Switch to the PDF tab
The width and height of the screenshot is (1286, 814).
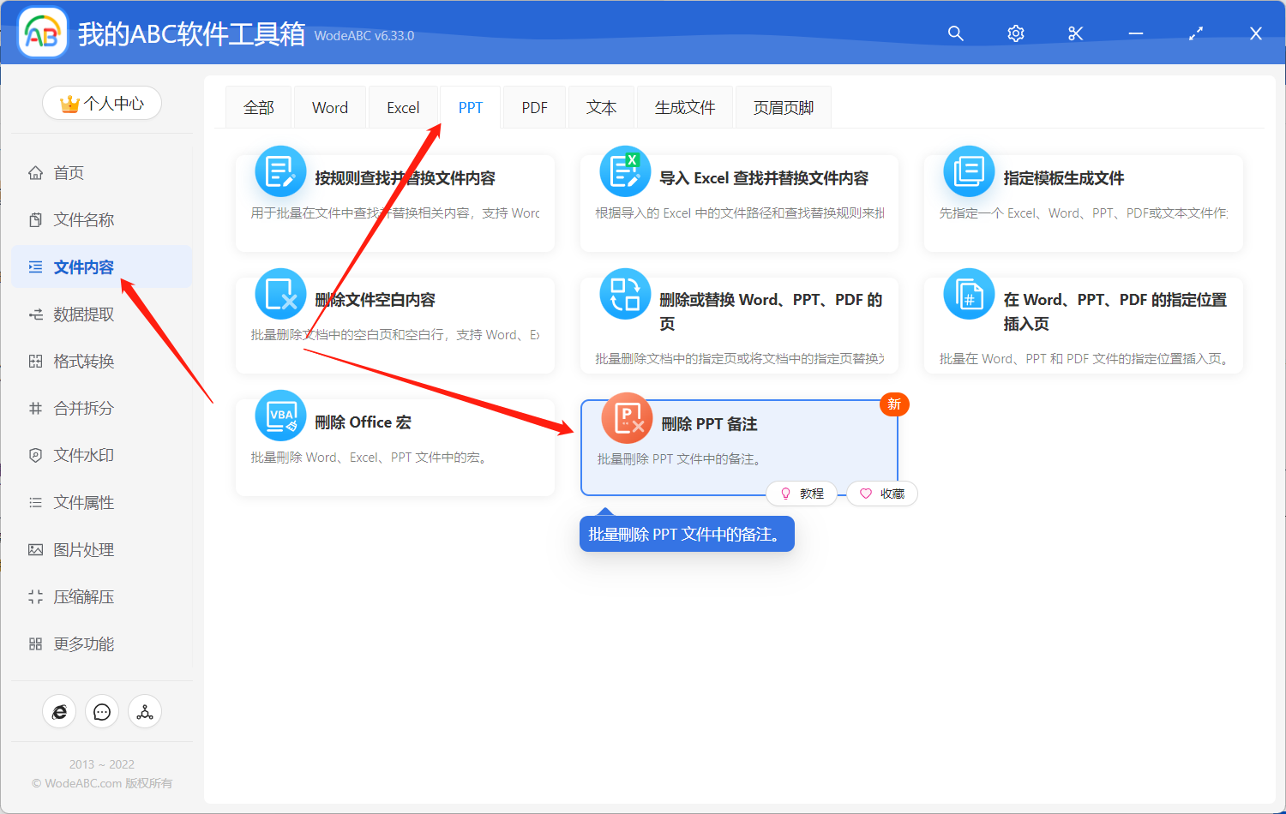click(x=534, y=106)
